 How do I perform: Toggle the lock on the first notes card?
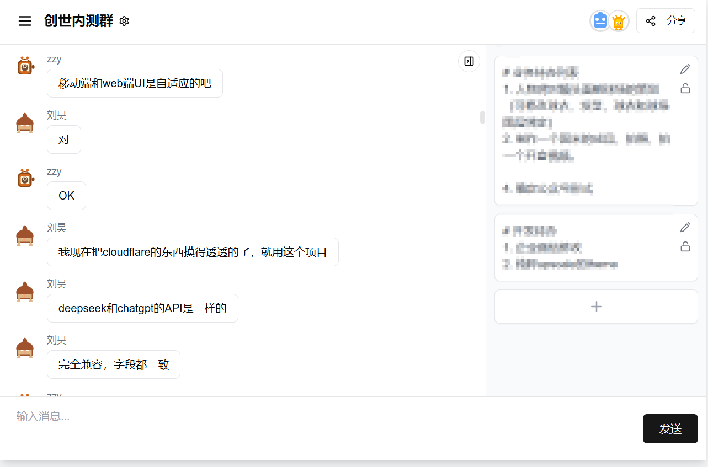(x=685, y=88)
